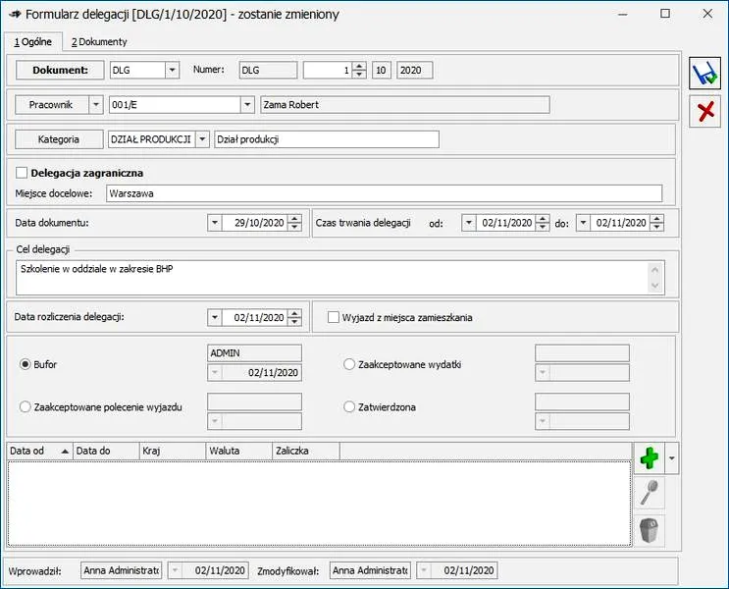729x589 pixels.
Task: Click the Kategoria button
Action: click(x=59, y=139)
